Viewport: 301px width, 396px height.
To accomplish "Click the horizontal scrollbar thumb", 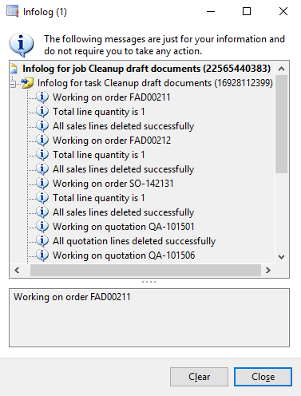I will pos(145,271).
